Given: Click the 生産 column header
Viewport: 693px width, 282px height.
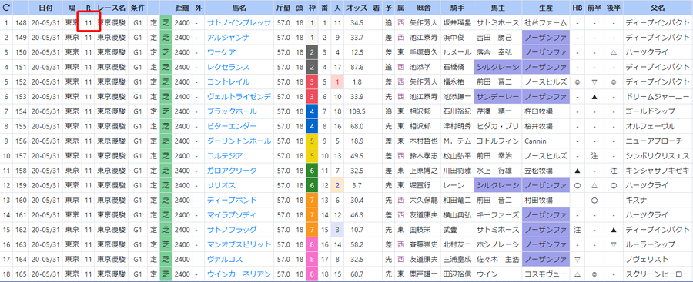Looking at the screenshot, I should 545,8.
